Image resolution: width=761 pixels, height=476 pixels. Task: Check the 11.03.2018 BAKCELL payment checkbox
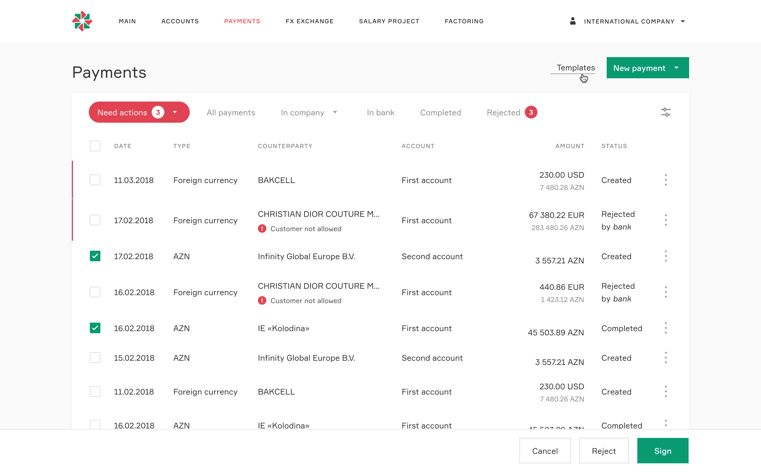[x=95, y=180]
